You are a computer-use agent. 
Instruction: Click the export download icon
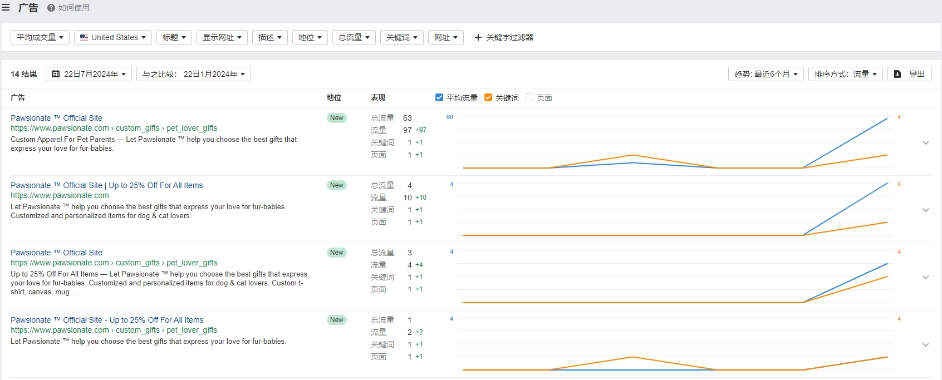click(897, 74)
